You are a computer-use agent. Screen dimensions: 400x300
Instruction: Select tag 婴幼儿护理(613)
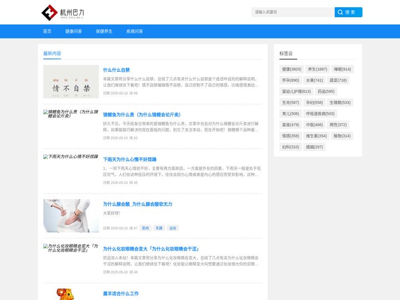297,91
